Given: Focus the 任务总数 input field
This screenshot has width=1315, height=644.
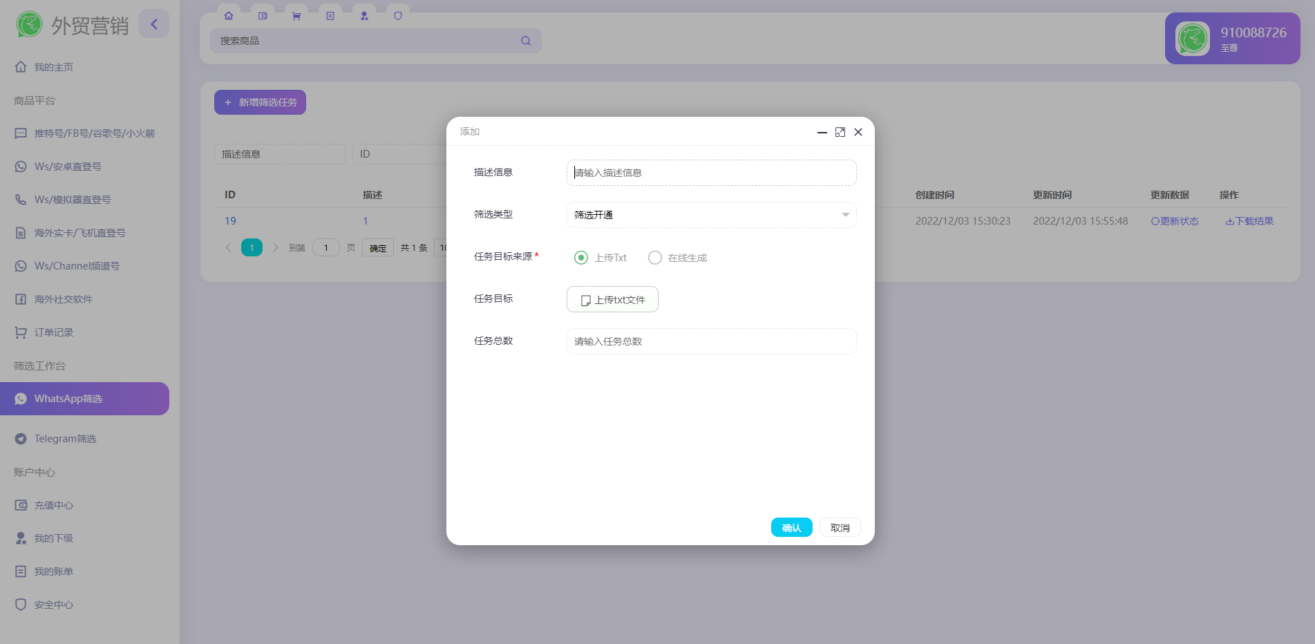Looking at the screenshot, I should (711, 341).
